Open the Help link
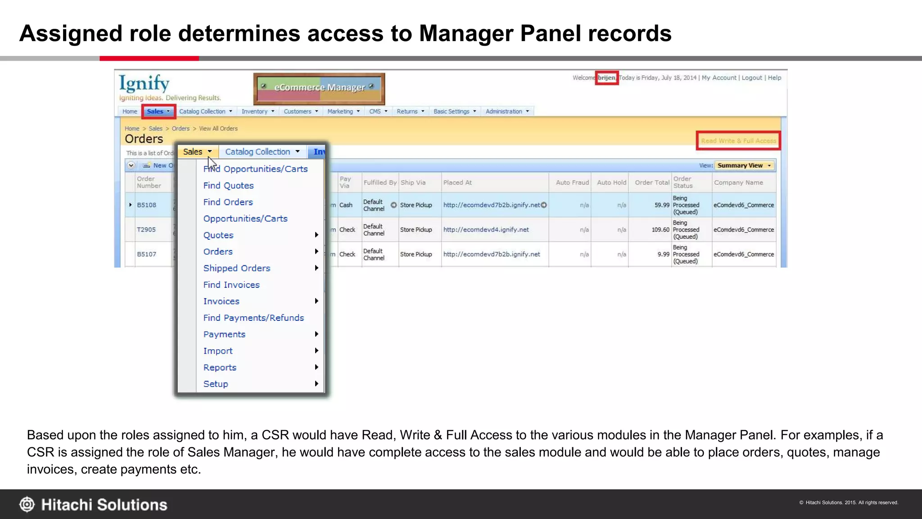Viewport: 922px width, 519px height. pyautogui.click(x=774, y=77)
